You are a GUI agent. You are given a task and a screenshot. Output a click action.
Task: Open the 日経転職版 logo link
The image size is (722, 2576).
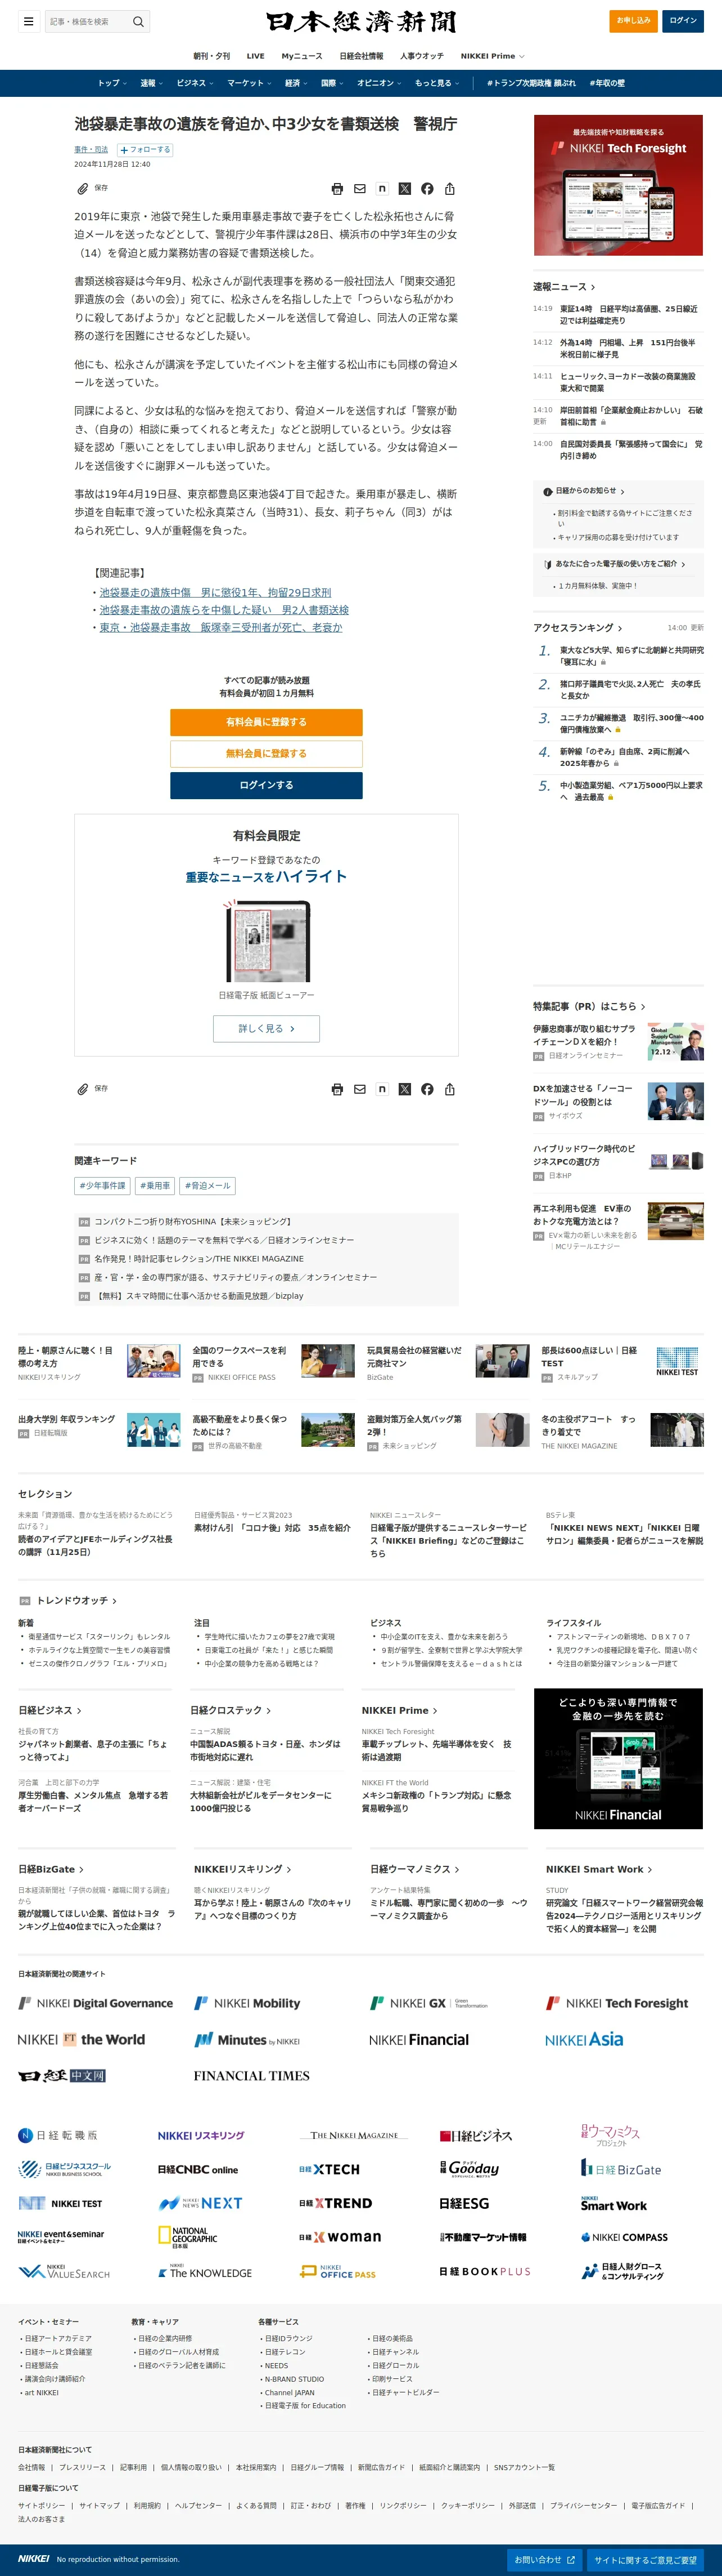58,2135
